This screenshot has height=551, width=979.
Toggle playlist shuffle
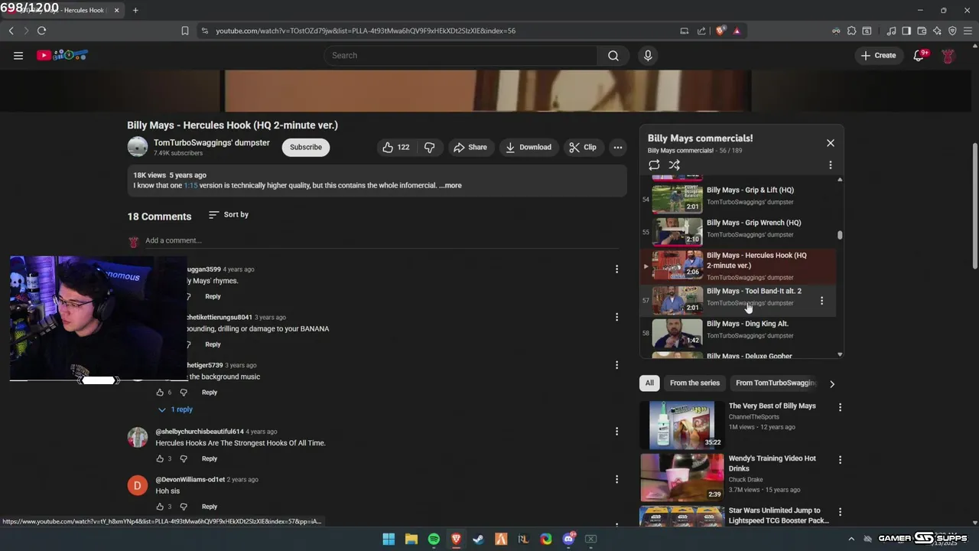675,165
